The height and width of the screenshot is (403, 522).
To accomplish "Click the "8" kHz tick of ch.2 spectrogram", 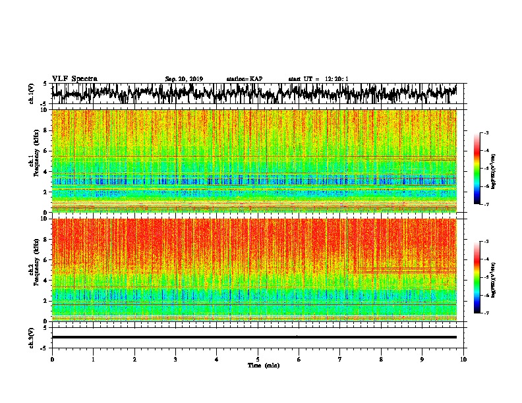I will [46, 240].
